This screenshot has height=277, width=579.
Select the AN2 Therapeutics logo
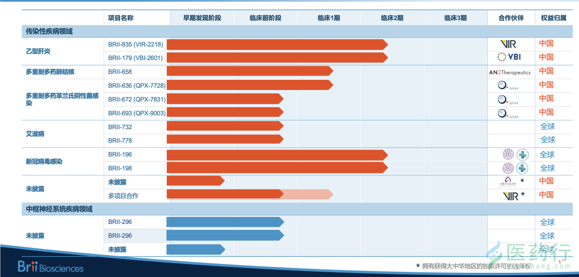click(509, 72)
